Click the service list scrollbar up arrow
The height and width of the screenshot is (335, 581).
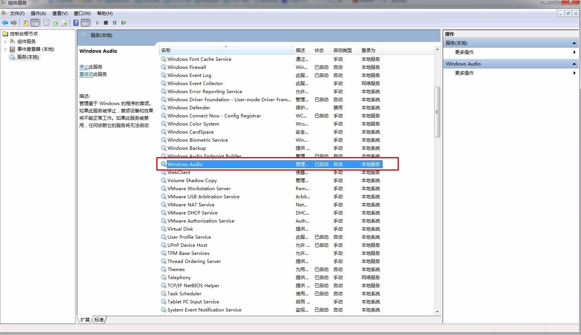click(437, 50)
